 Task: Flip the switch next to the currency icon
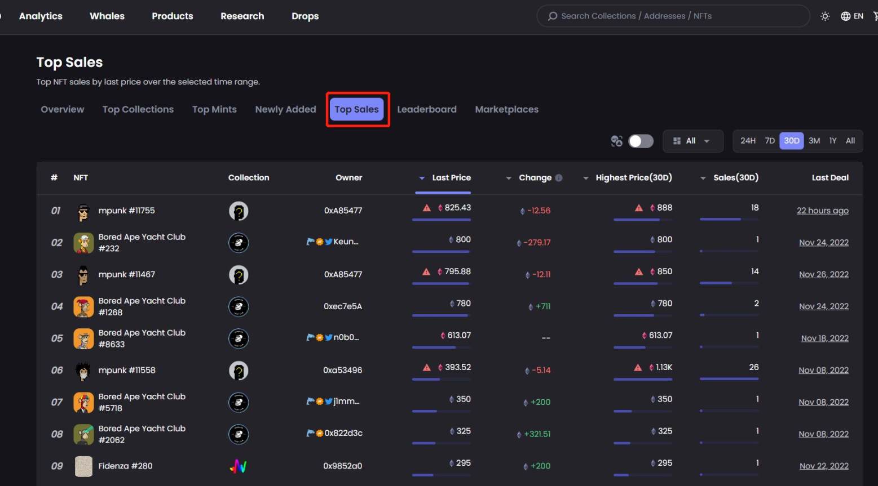[x=640, y=141]
